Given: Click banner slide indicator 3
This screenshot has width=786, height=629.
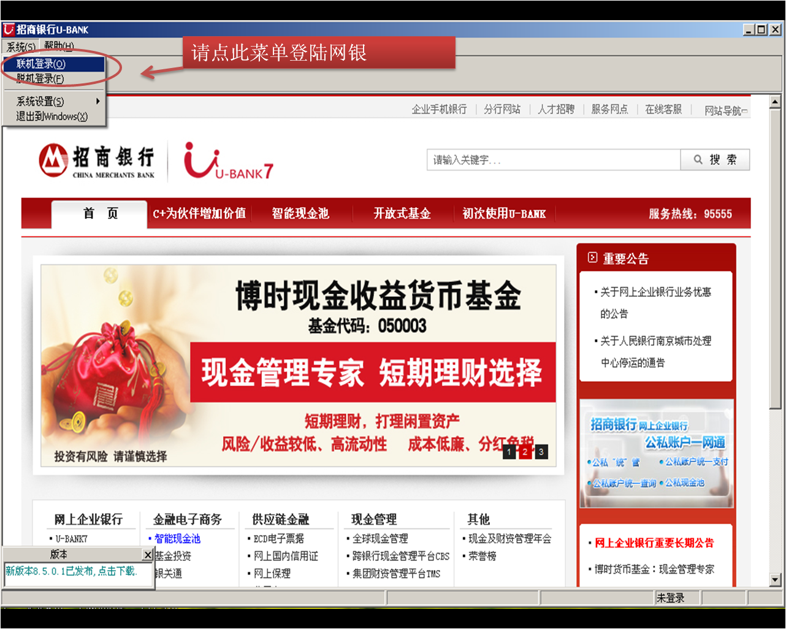Looking at the screenshot, I should pyautogui.click(x=541, y=452).
